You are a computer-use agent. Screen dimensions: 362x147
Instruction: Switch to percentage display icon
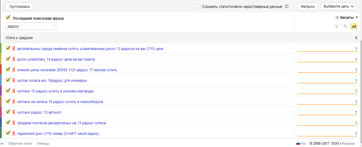[345, 26]
